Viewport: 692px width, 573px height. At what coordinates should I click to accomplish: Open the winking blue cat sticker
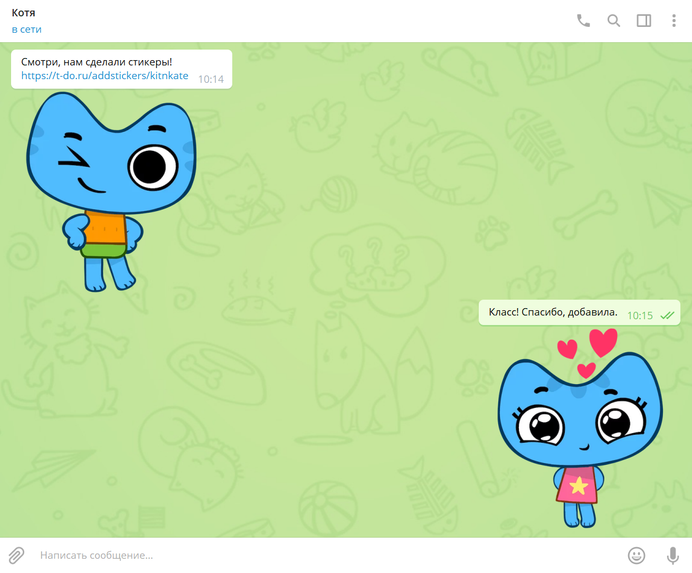tap(111, 190)
